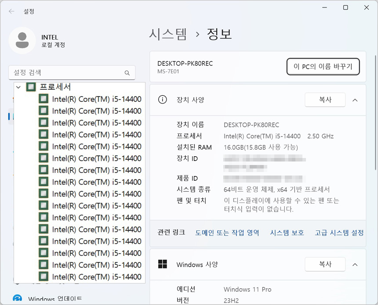
Task: Collapse the Windows 사양 section chevron
Action: [x=355, y=265]
